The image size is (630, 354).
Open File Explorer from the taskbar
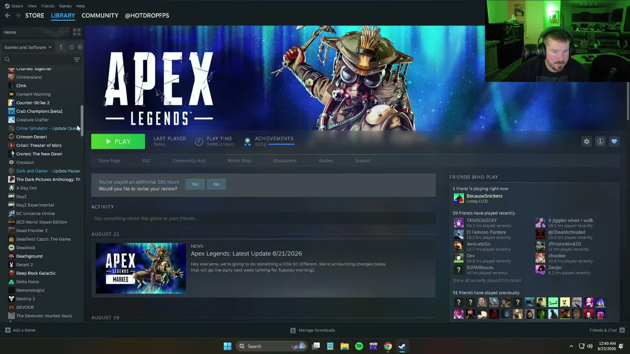click(345, 346)
